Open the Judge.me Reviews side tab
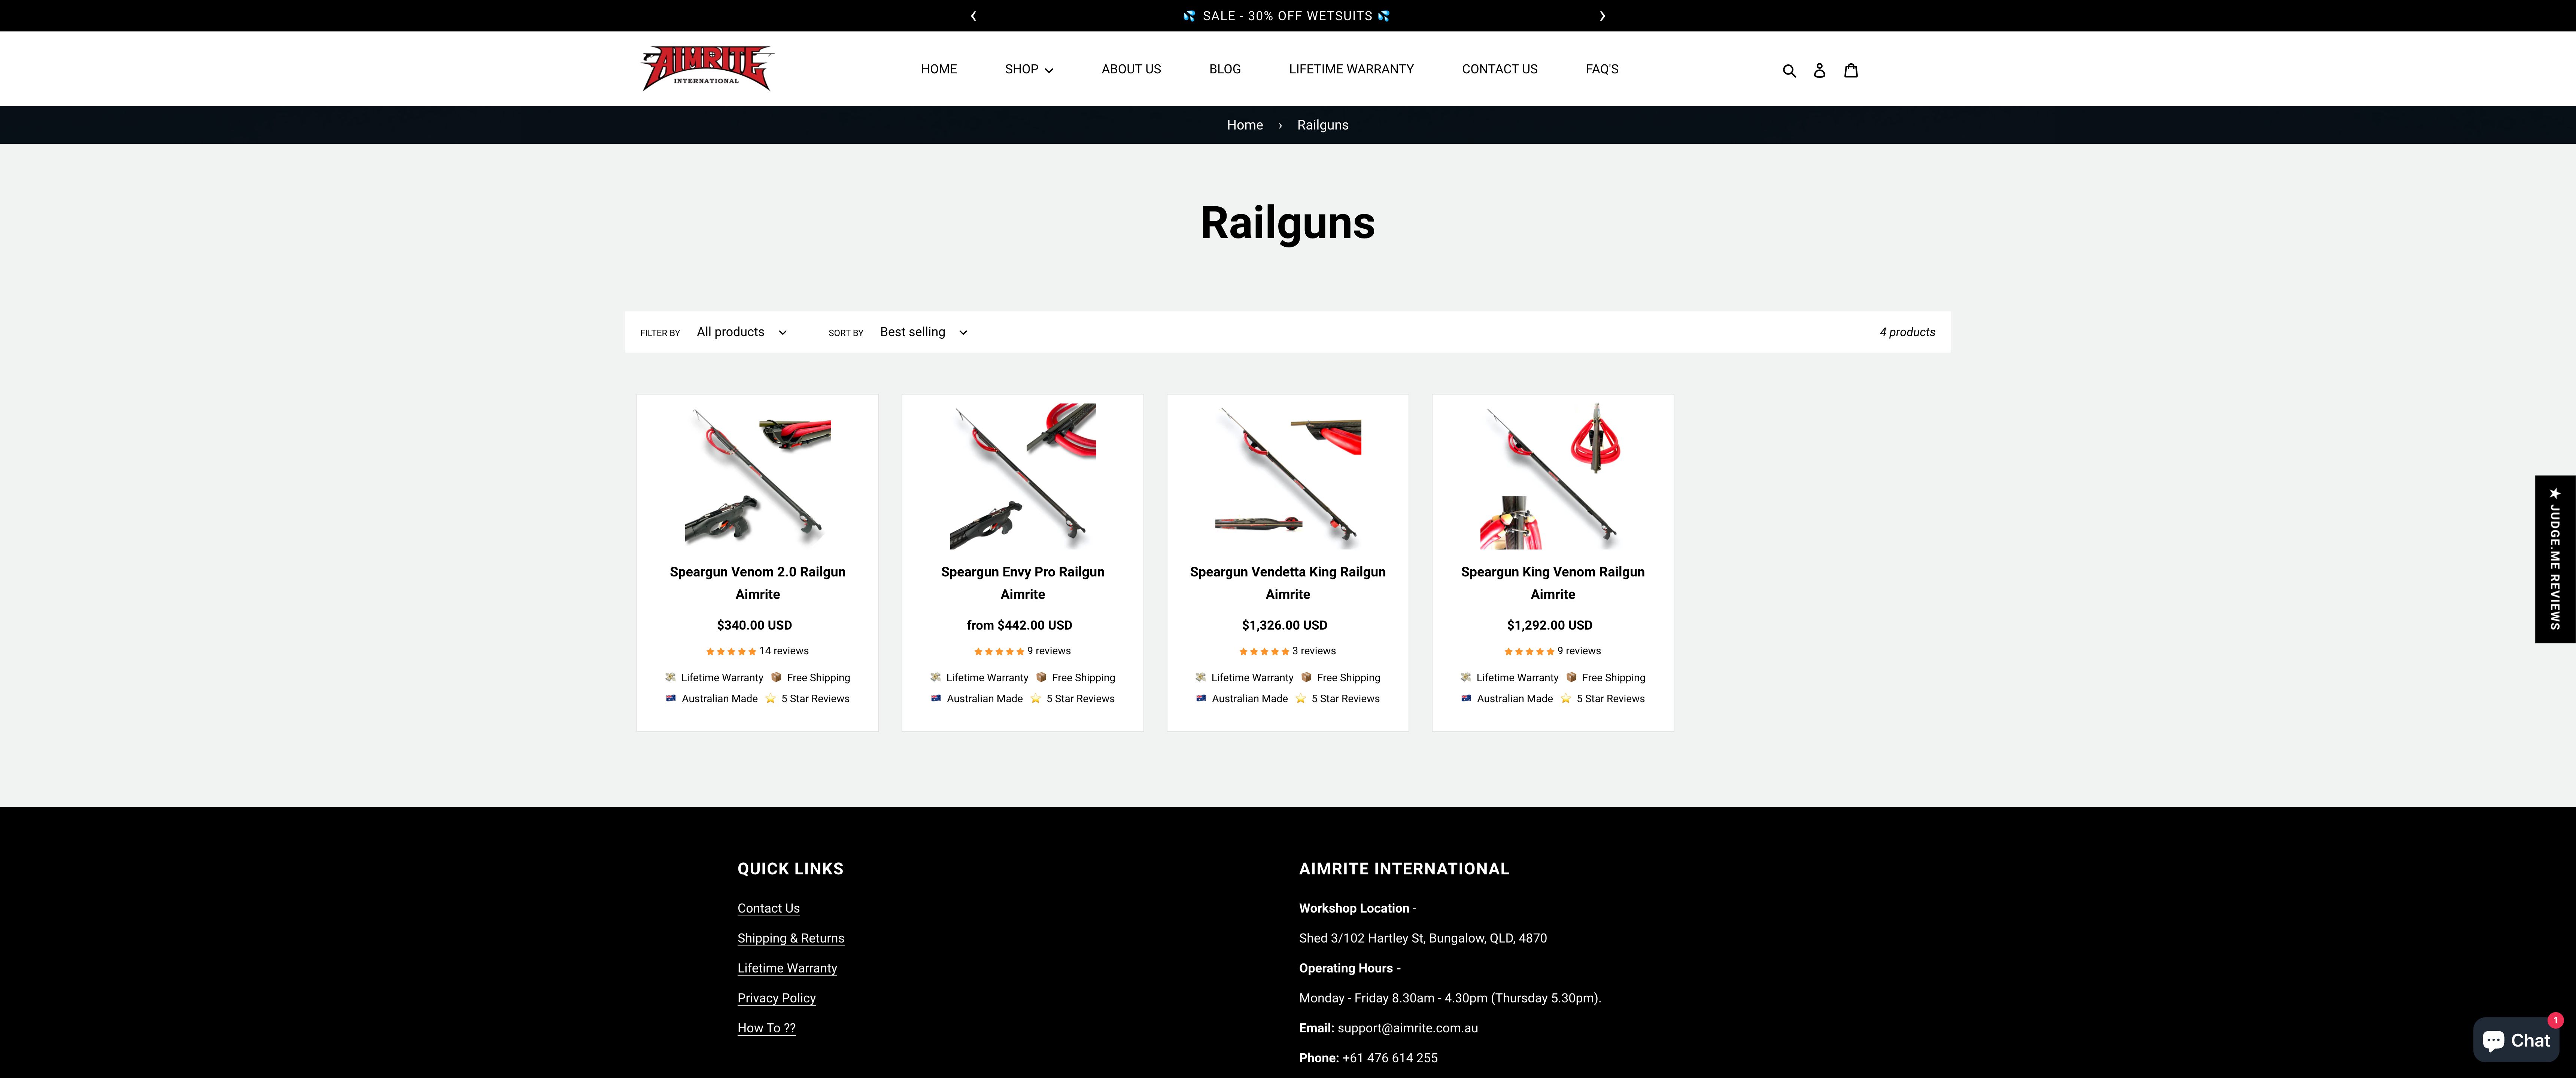Image resolution: width=2576 pixels, height=1078 pixels. pyautogui.click(x=2555, y=559)
